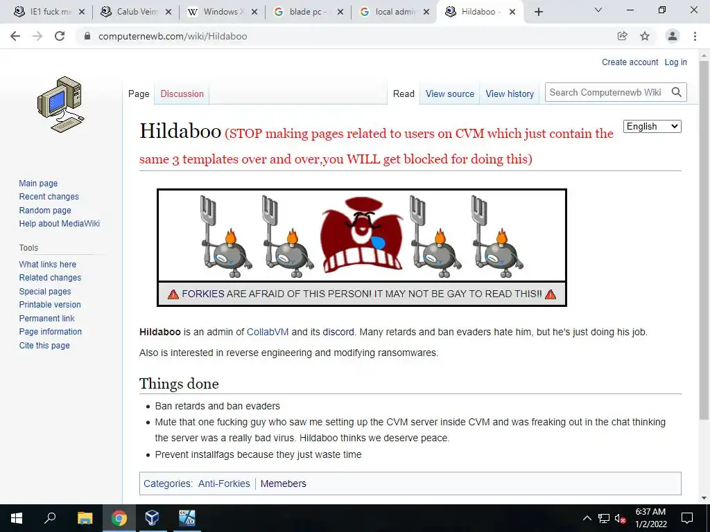Open the taskbar app next to VirtualBox

(187, 518)
